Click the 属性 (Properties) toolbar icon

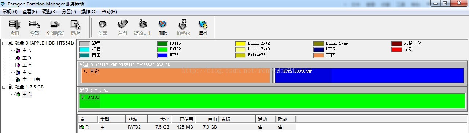click(203, 25)
